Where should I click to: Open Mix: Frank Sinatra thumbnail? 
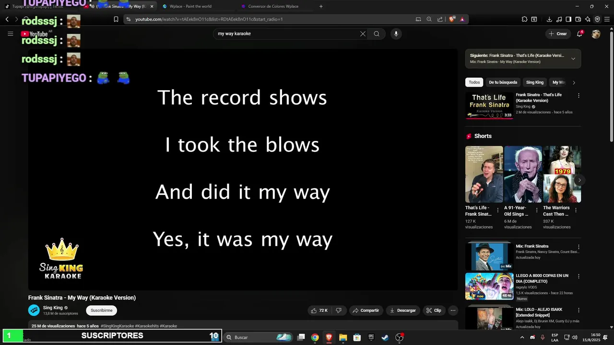tap(489, 256)
